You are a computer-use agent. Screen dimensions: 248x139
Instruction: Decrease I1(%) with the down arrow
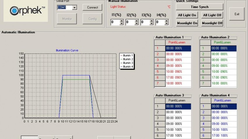coord(121,24)
